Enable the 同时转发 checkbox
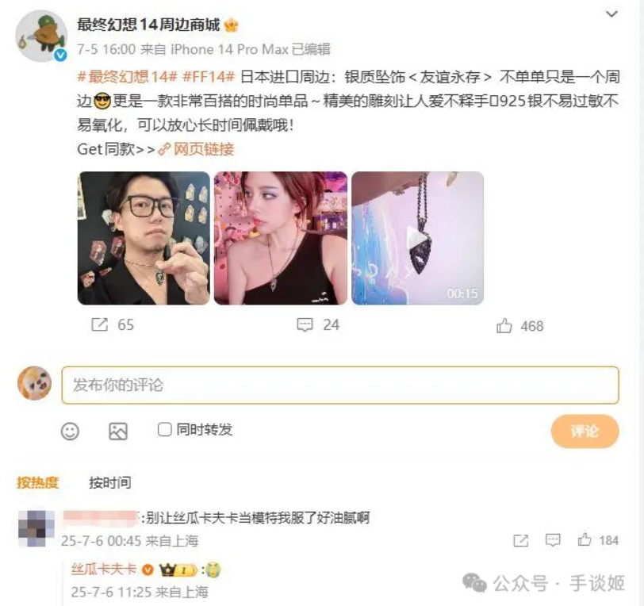Viewport: 644px width, 606px height. pyautogui.click(x=164, y=430)
